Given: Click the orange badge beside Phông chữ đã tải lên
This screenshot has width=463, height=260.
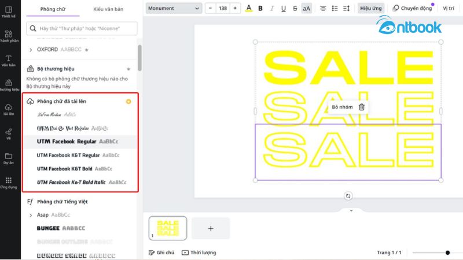Looking at the screenshot, I should [128, 102].
